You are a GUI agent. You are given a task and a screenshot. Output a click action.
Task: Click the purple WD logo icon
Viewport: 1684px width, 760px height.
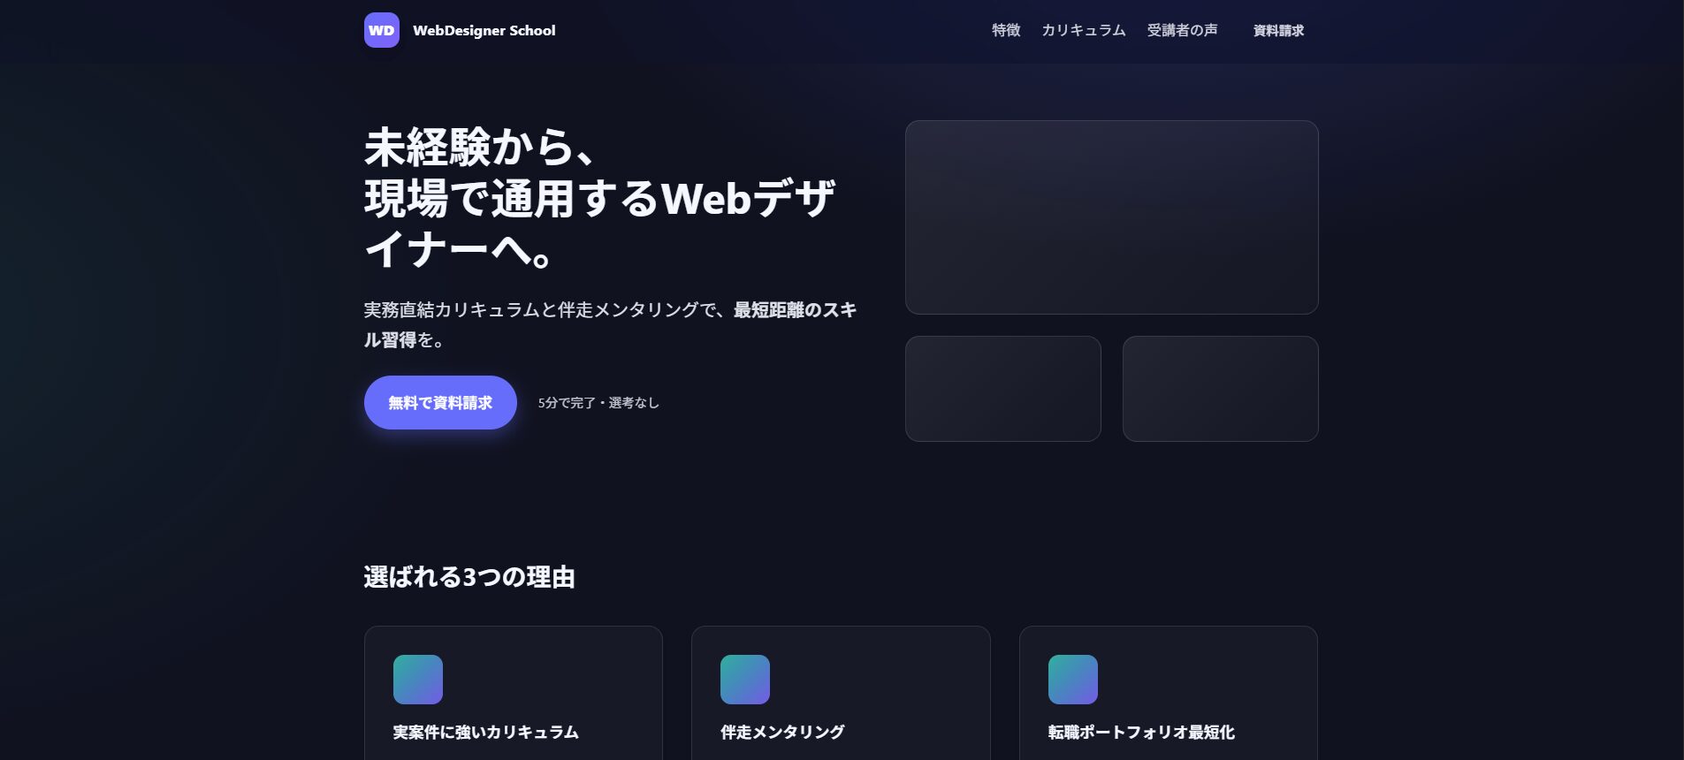(x=382, y=30)
